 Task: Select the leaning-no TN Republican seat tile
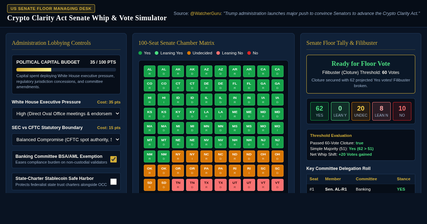click(x=178, y=185)
